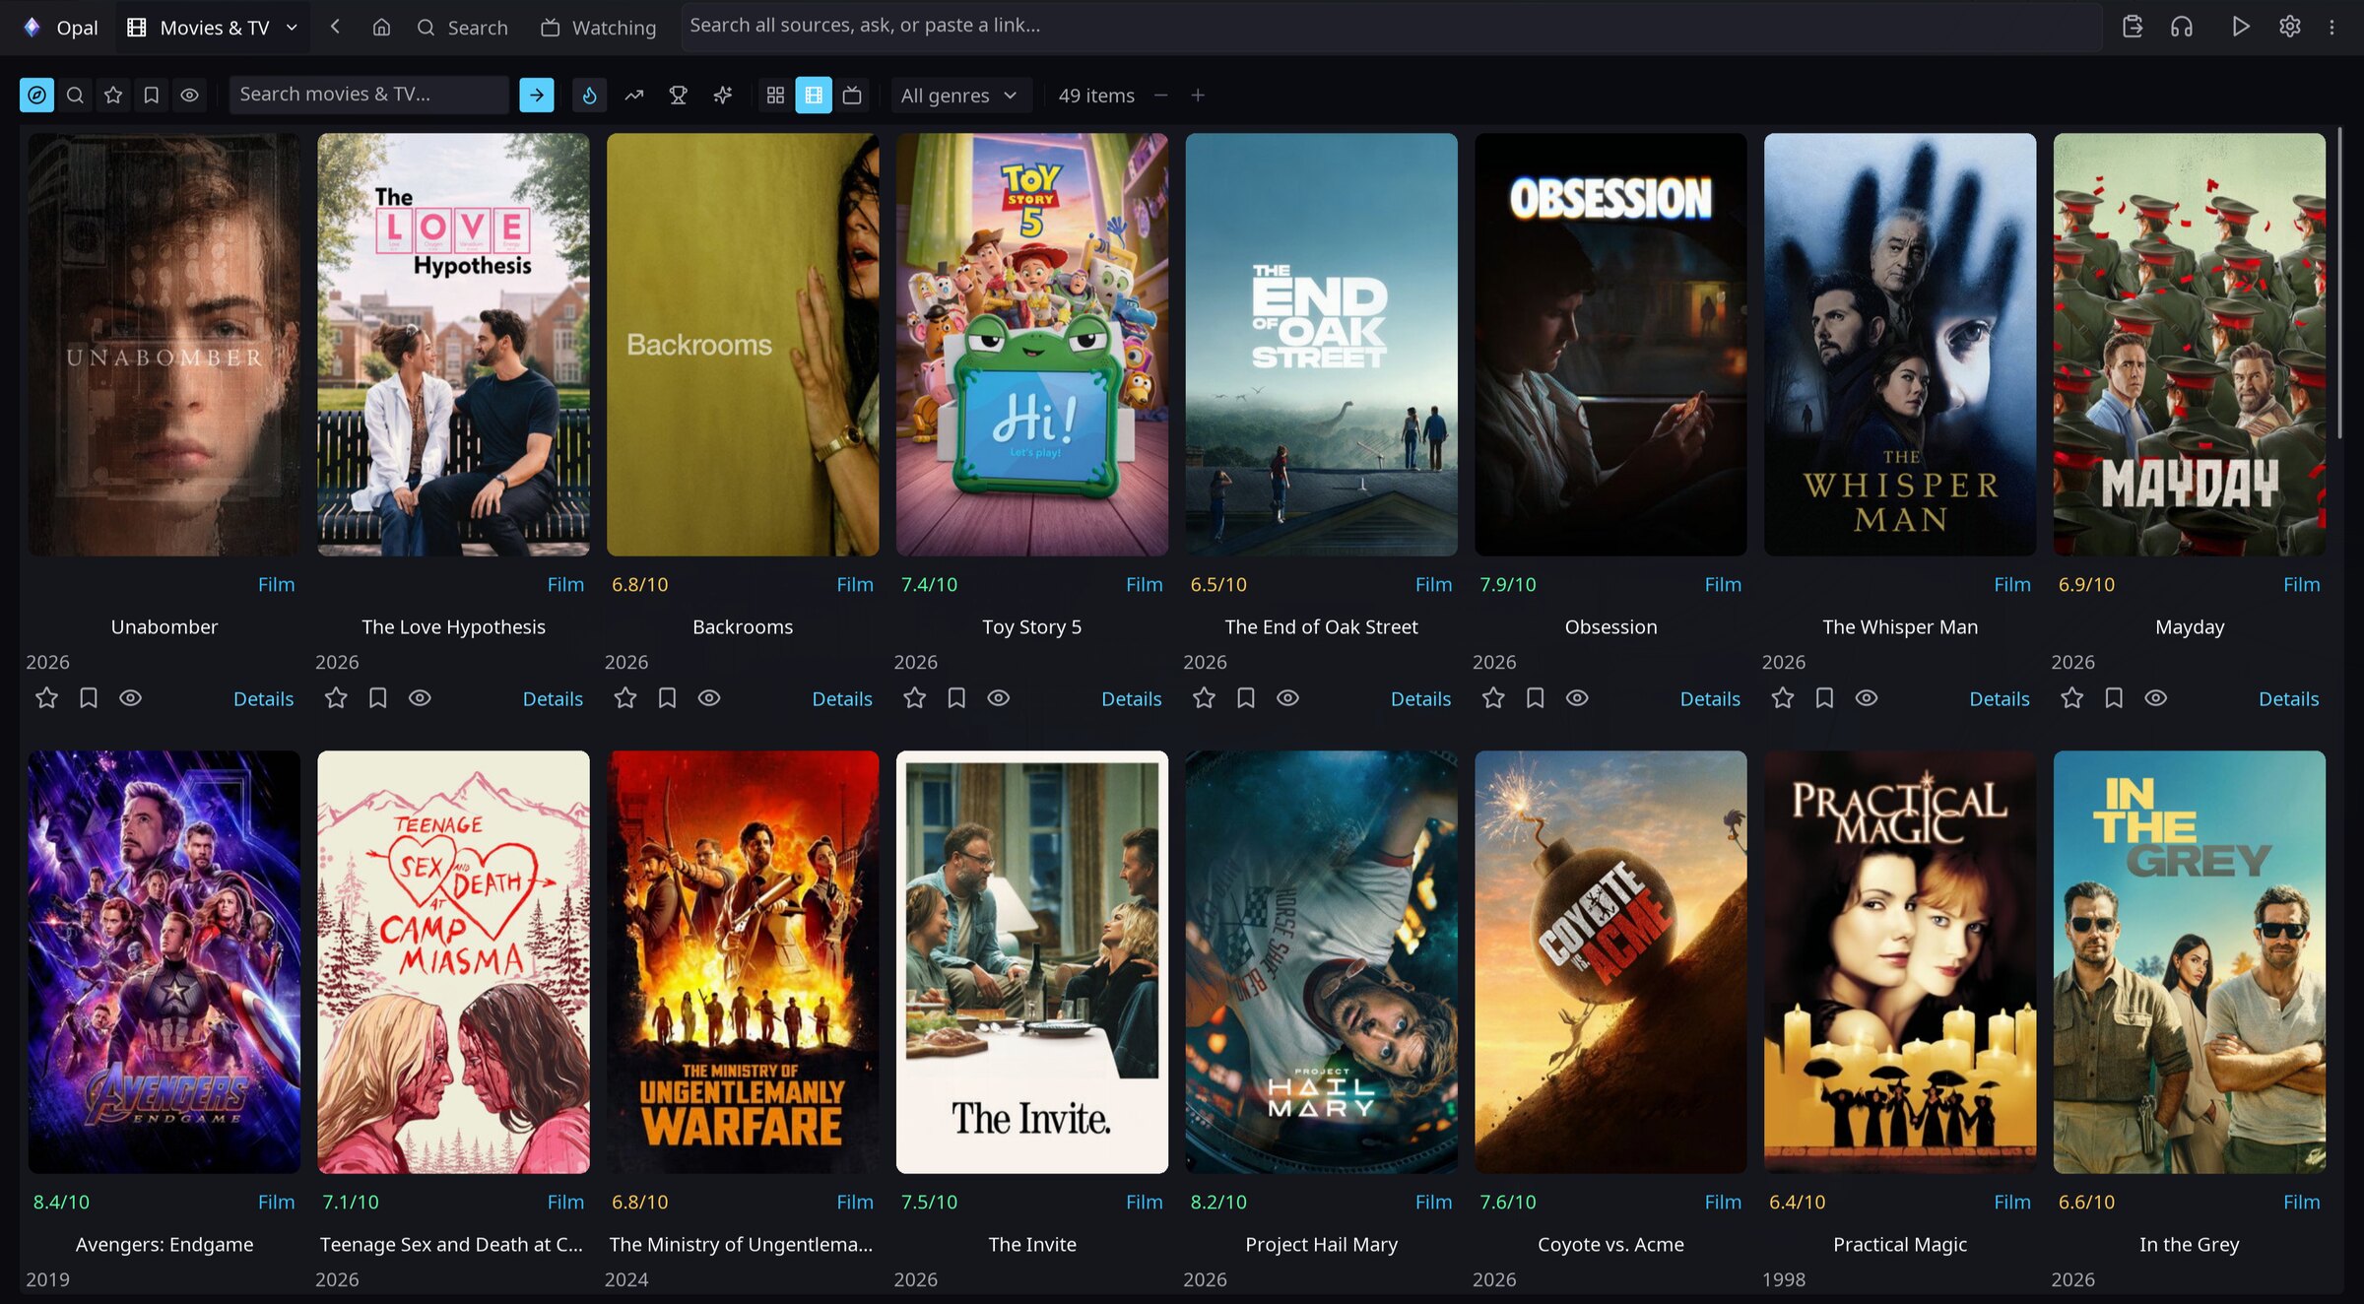This screenshot has height=1304, width=2364.
Task: Toggle favorite star for Toy Story 5
Action: (x=914, y=698)
